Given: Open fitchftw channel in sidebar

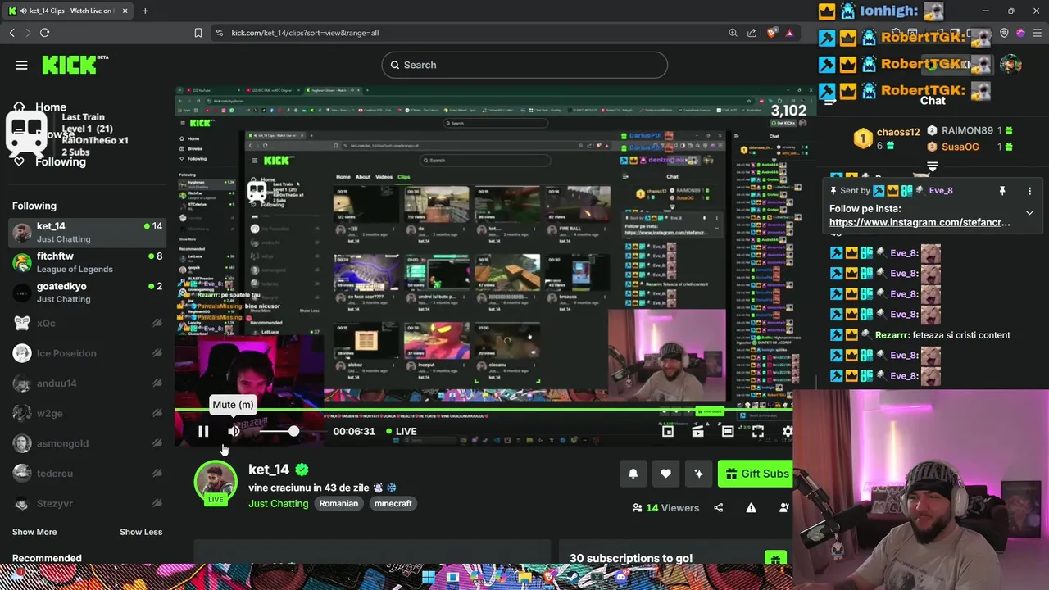Looking at the screenshot, I should click(86, 262).
